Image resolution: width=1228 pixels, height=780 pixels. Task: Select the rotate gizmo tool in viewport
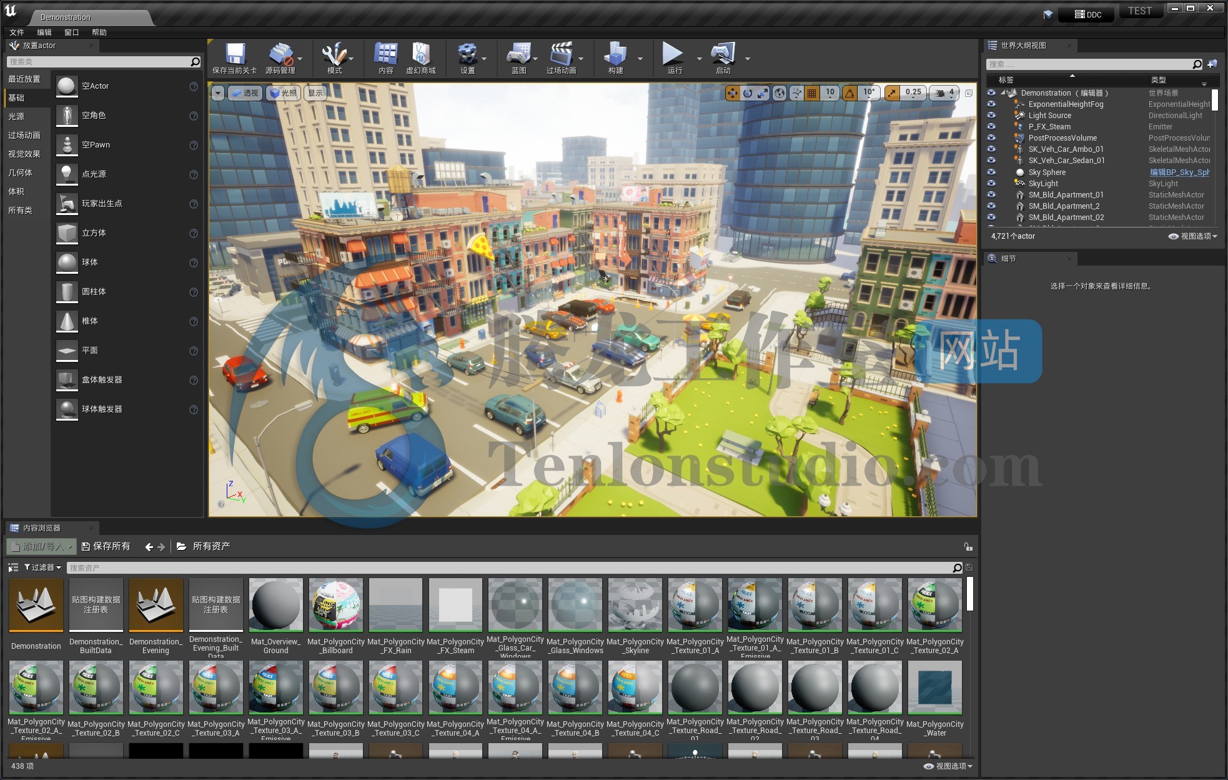pyautogui.click(x=748, y=93)
